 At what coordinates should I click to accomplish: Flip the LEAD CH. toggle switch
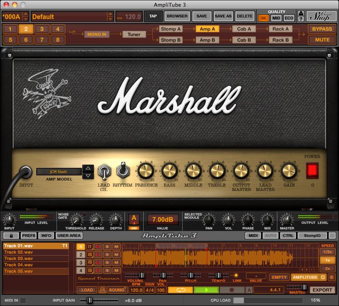[x=104, y=171]
